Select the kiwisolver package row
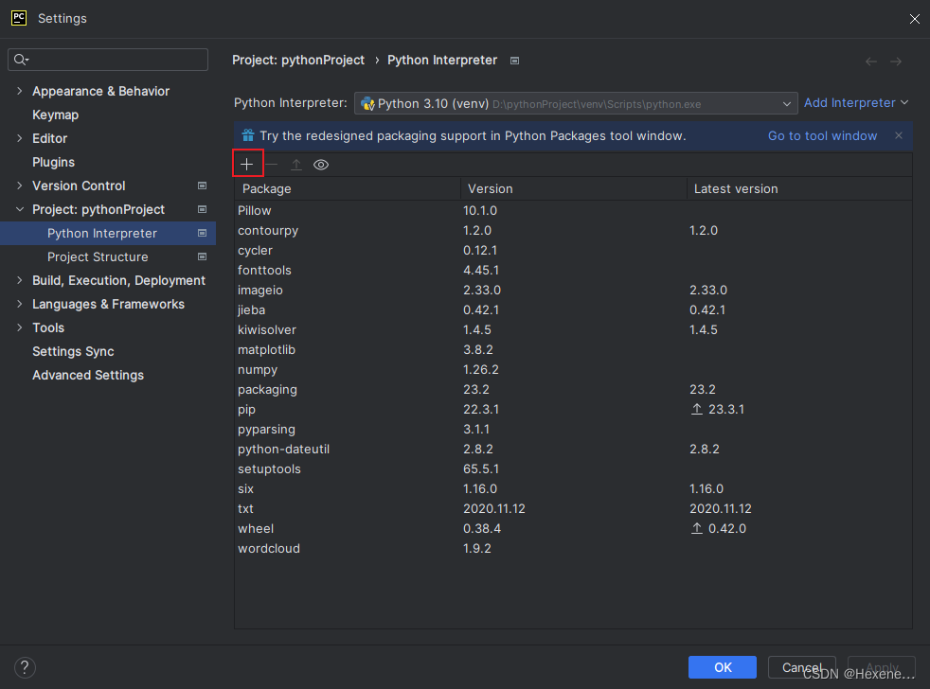 tap(574, 329)
